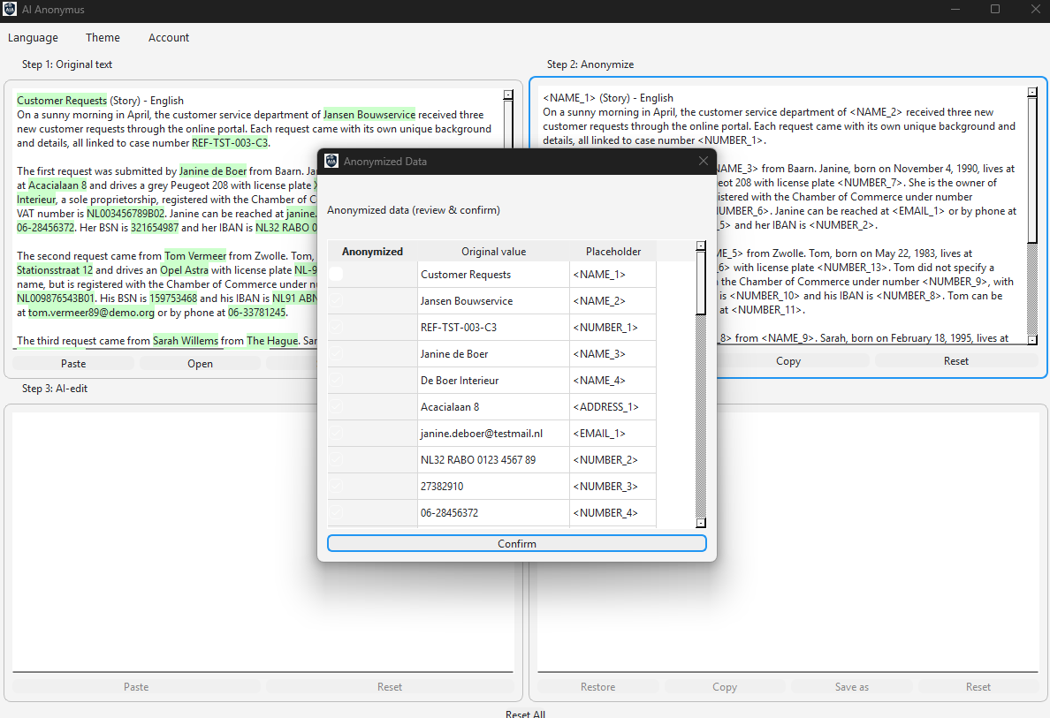The height and width of the screenshot is (718, 1050).
Task: Click the <NAME_2> placeholder cell
Action: coord(612,301)
